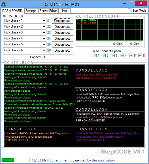Click the S1 server label
This screenshot has width=149, height=164.
click(49, 21)
